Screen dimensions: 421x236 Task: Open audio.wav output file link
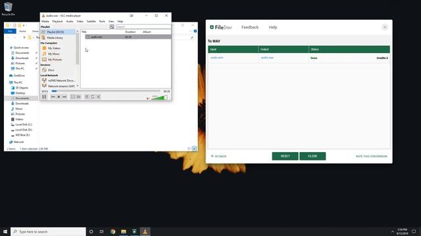tap(267, 58)
